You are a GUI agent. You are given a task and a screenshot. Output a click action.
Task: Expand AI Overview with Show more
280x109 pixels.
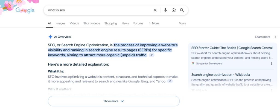(114, 101)
